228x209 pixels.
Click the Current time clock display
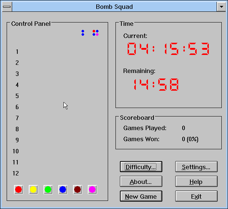point(169,49)
